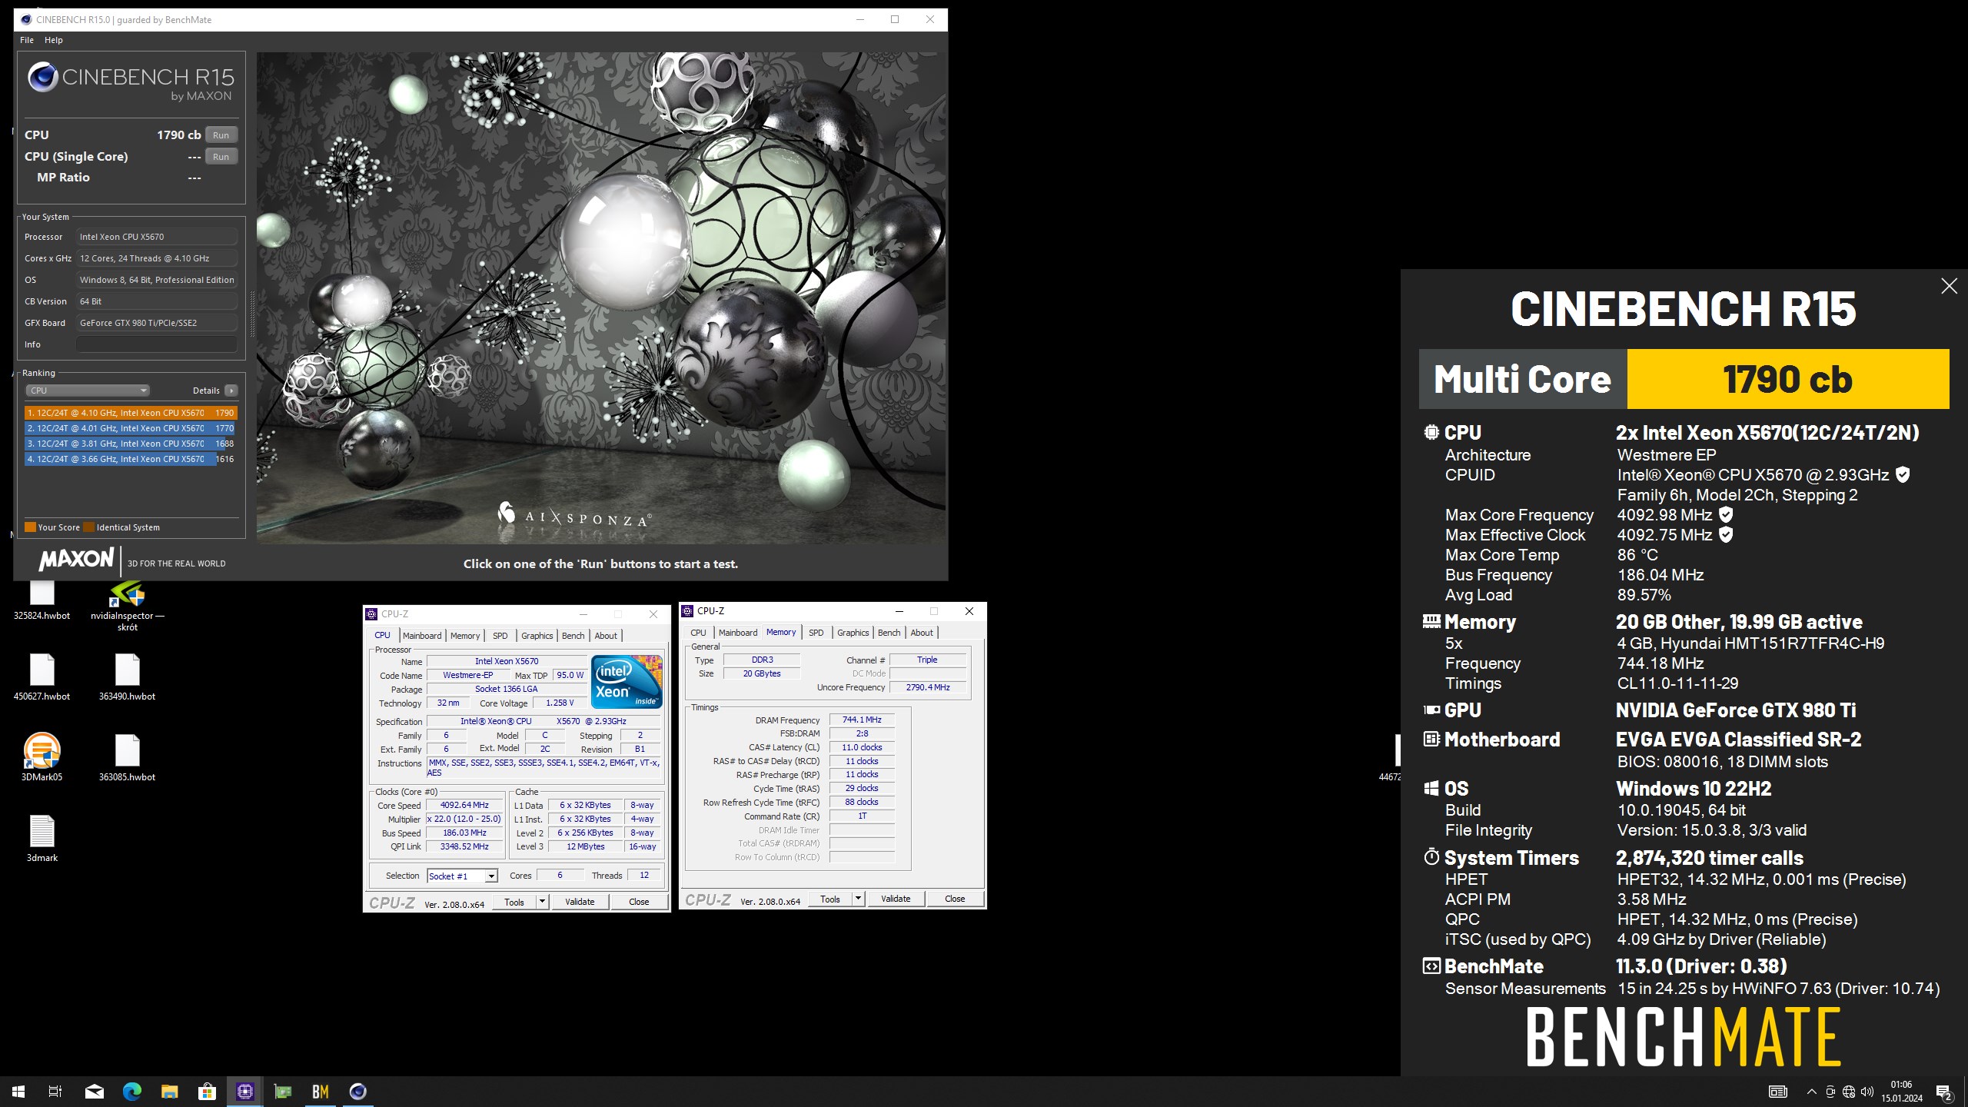Click Tools button in Memory CPU-Z window

(x=830, y=898)
